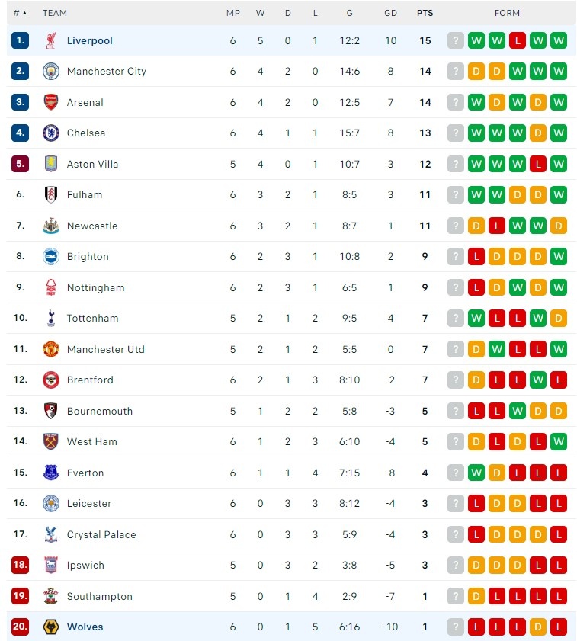Open the Fulham team link
Image resolution: width=577 pixels, height=641 pixels.
[85, 194]
